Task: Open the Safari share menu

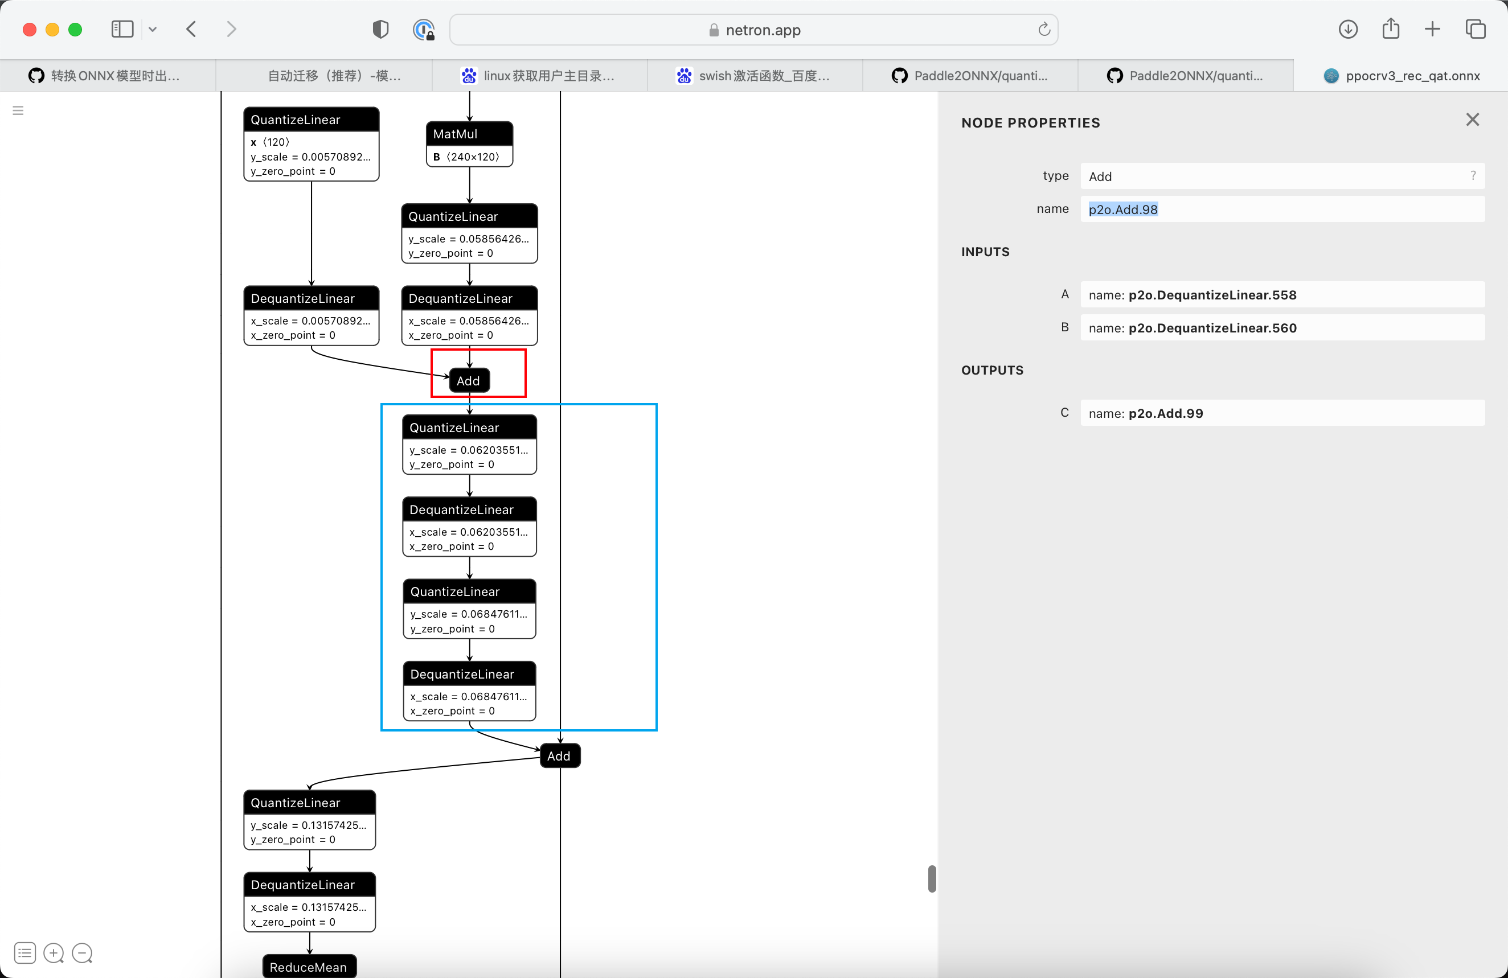Action: [1391, 29]
